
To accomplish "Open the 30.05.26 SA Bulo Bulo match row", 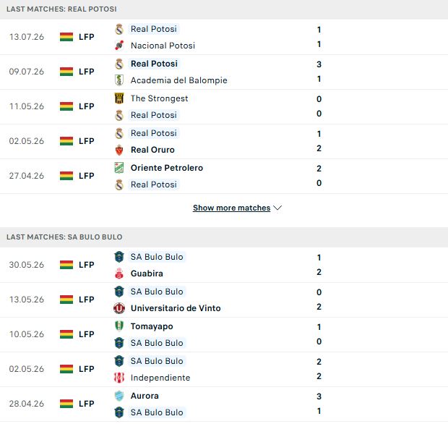I will tap(224, 265).
